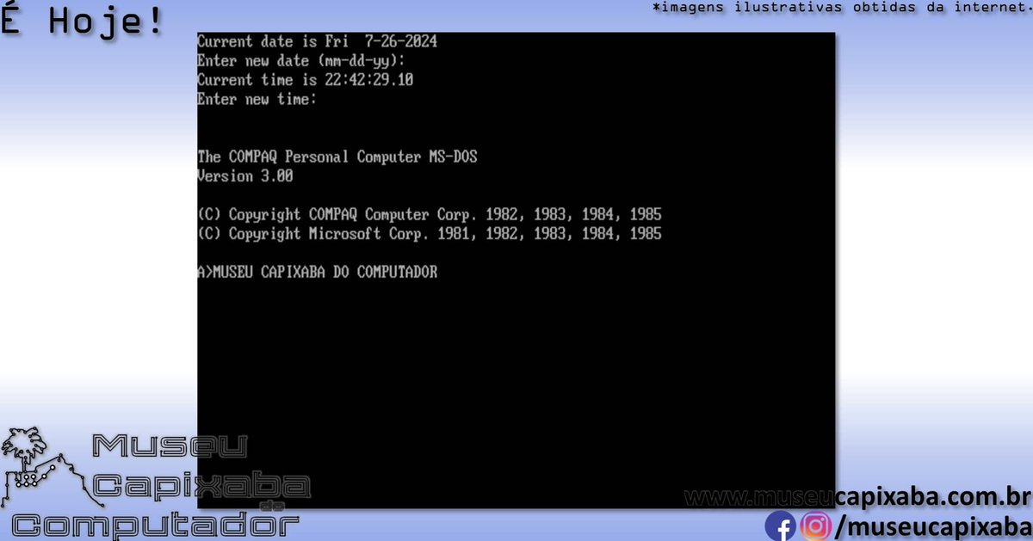The height and width of the screenshot is (541, 1033).
Task: Click the Facebook icon
Action: 781,526
